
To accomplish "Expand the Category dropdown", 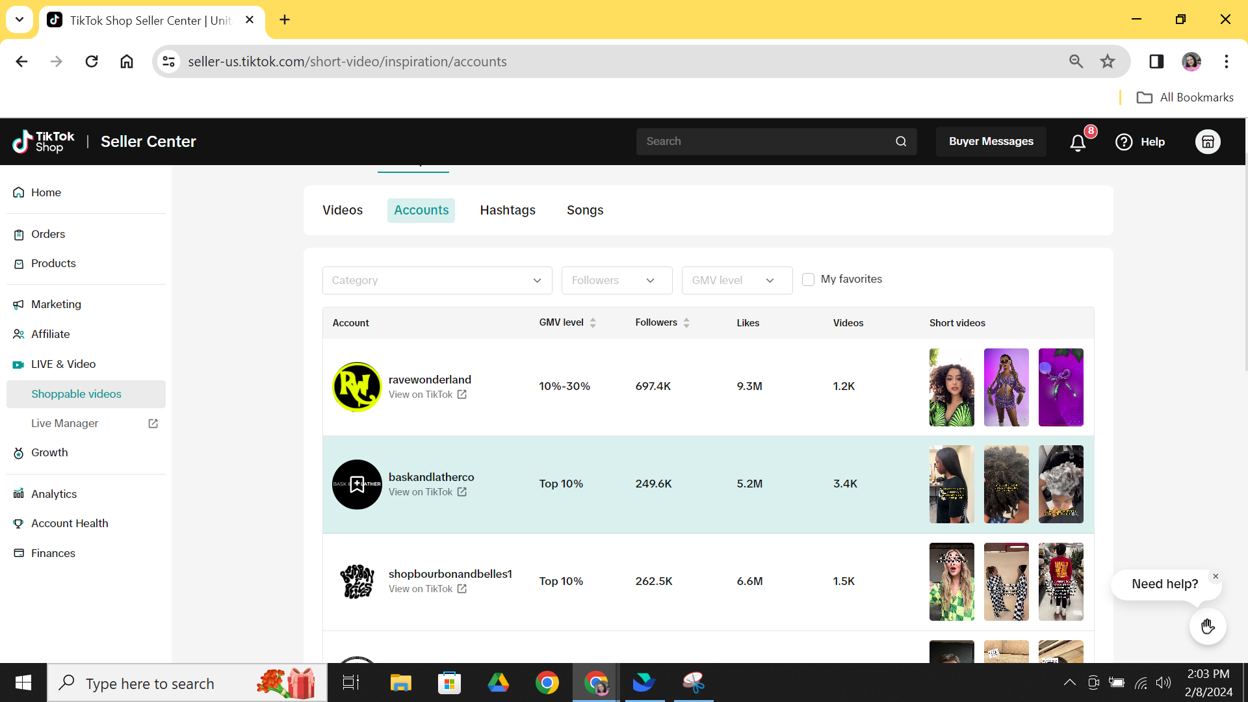I will pyautogui.click(x=437, y=280).
